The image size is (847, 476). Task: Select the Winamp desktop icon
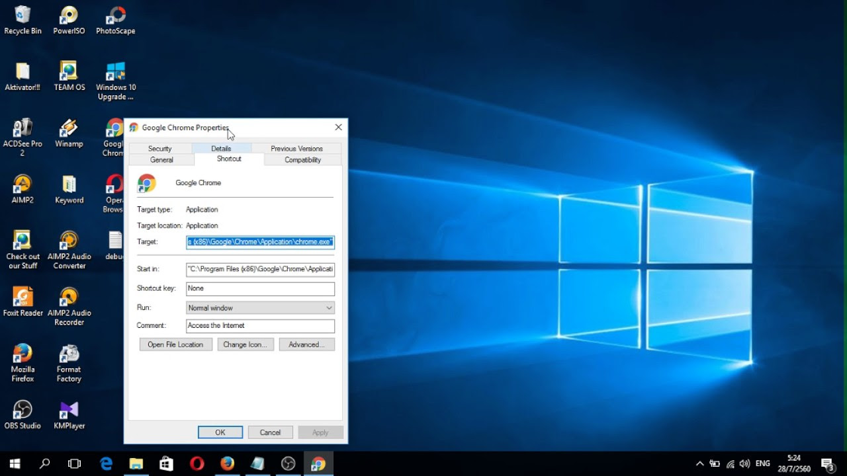69,133
